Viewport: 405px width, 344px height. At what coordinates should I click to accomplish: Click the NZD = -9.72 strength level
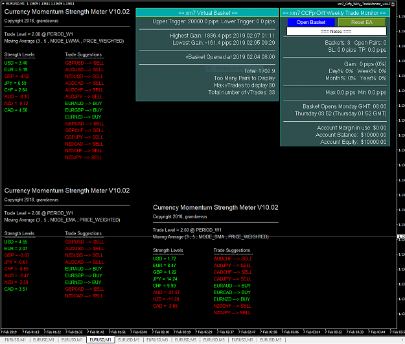(x=16, y=103)
